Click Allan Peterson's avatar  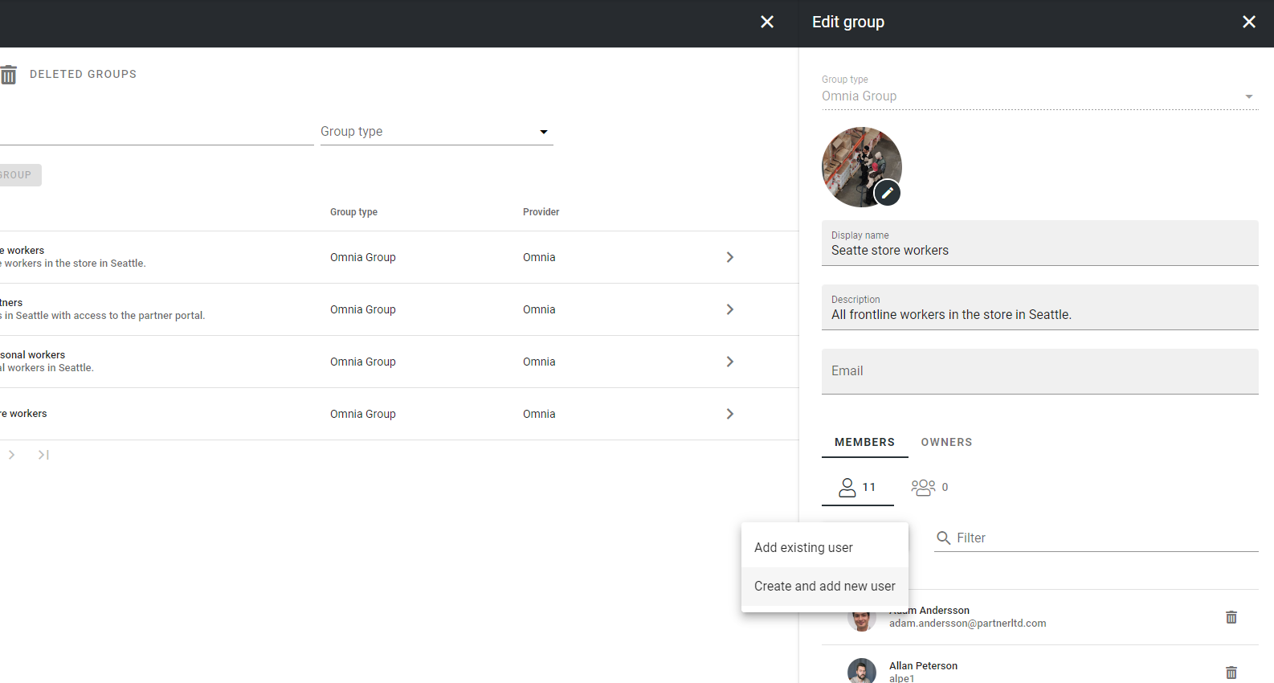click(862, 672)
